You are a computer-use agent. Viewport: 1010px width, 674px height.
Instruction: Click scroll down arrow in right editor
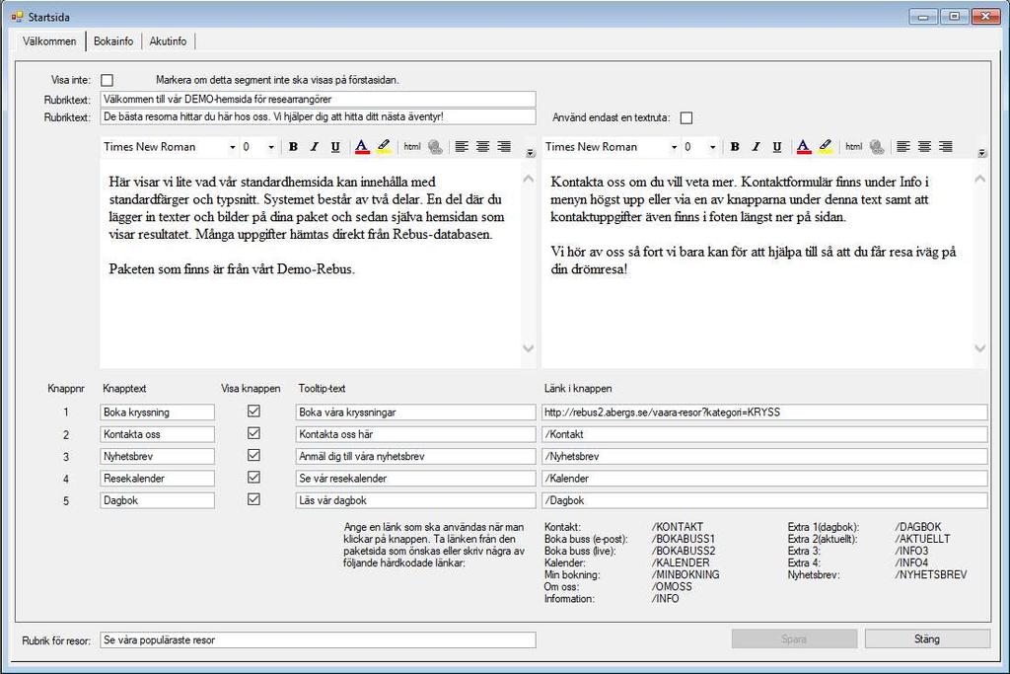click(979, 348)
